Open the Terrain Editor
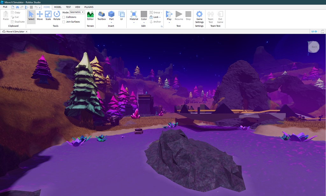This screenshot has width=326, height=196. pyautogui.click(x=90, y=16)
